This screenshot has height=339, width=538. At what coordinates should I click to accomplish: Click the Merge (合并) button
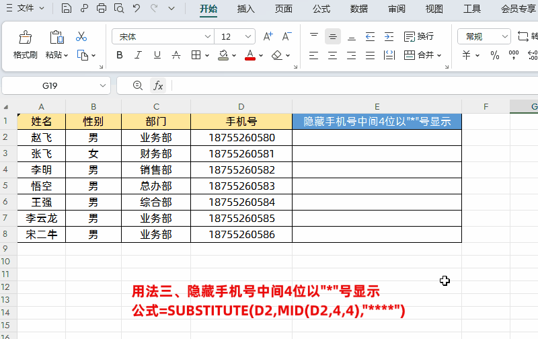(x=419, y=55)
